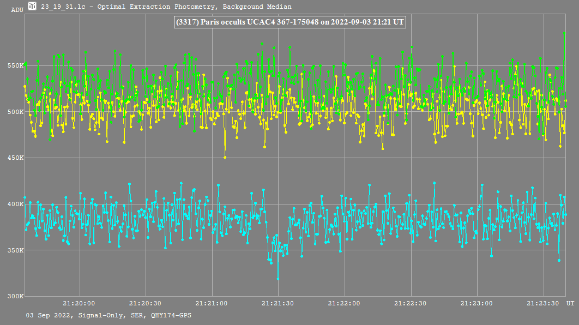Click the 21:23:00 time axis label
This screenshot has height=325, width=579.
[477, 303]
